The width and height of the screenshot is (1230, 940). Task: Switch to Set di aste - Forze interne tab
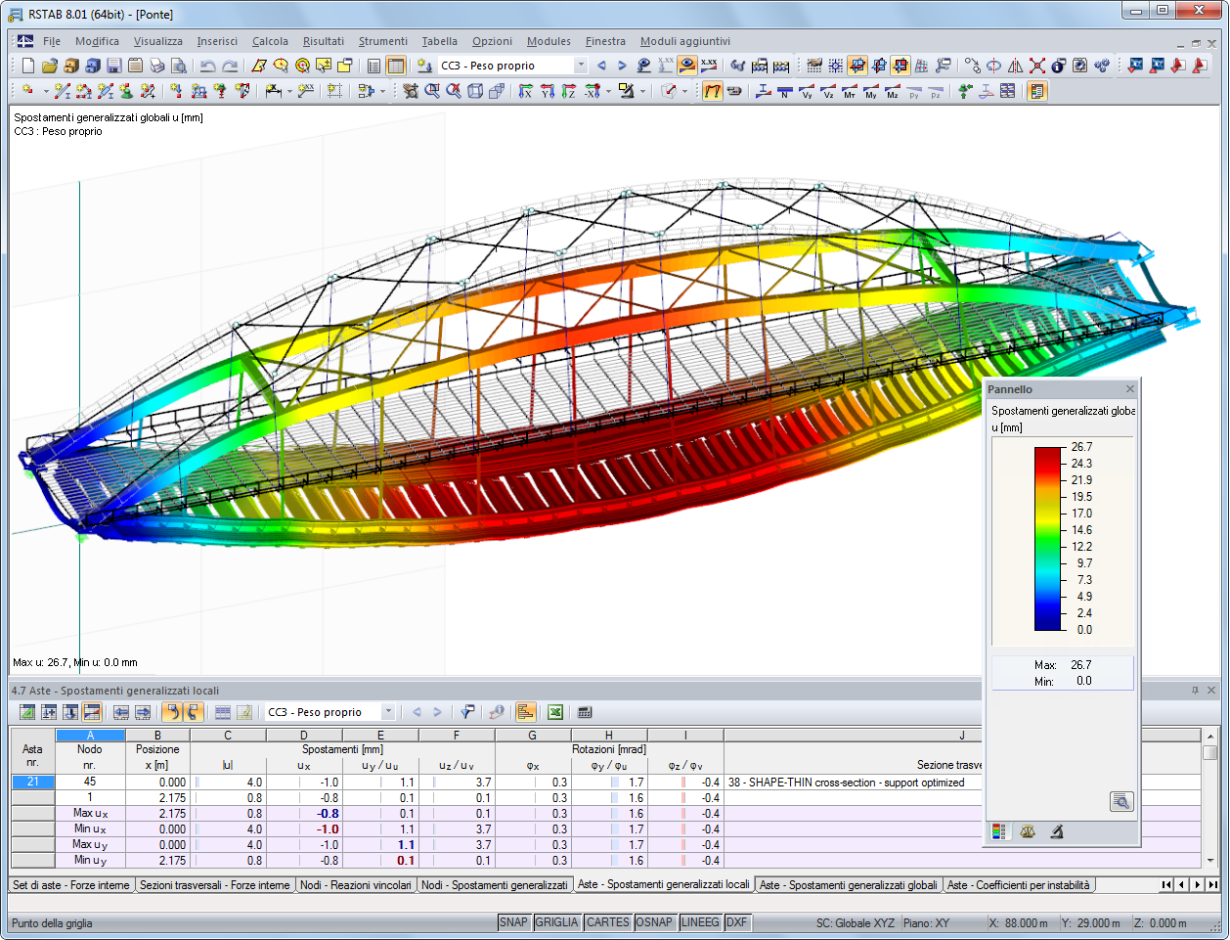(x=71, y=885)
